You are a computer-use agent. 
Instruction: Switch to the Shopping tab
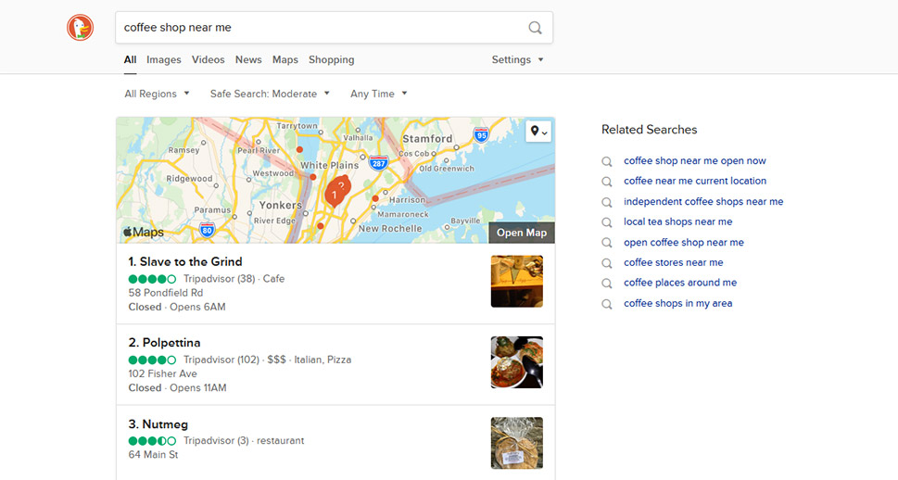331,59
